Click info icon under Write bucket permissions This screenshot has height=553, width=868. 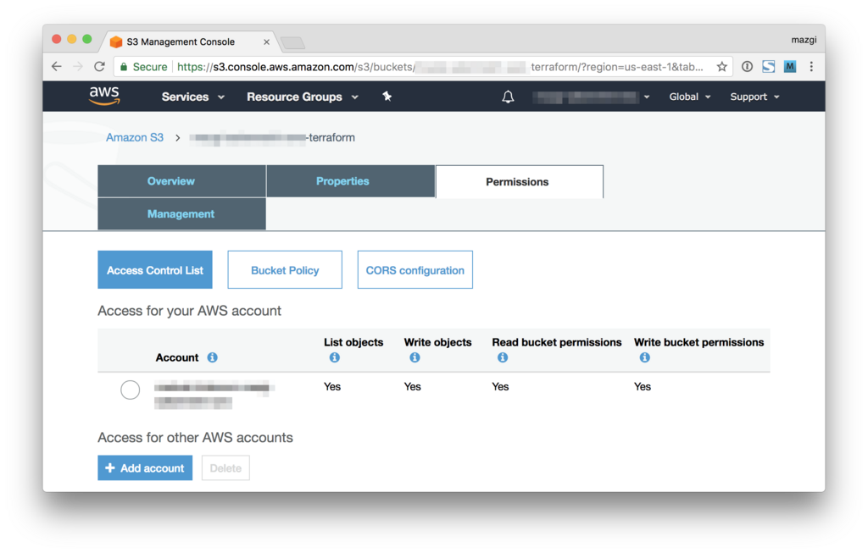644,357
